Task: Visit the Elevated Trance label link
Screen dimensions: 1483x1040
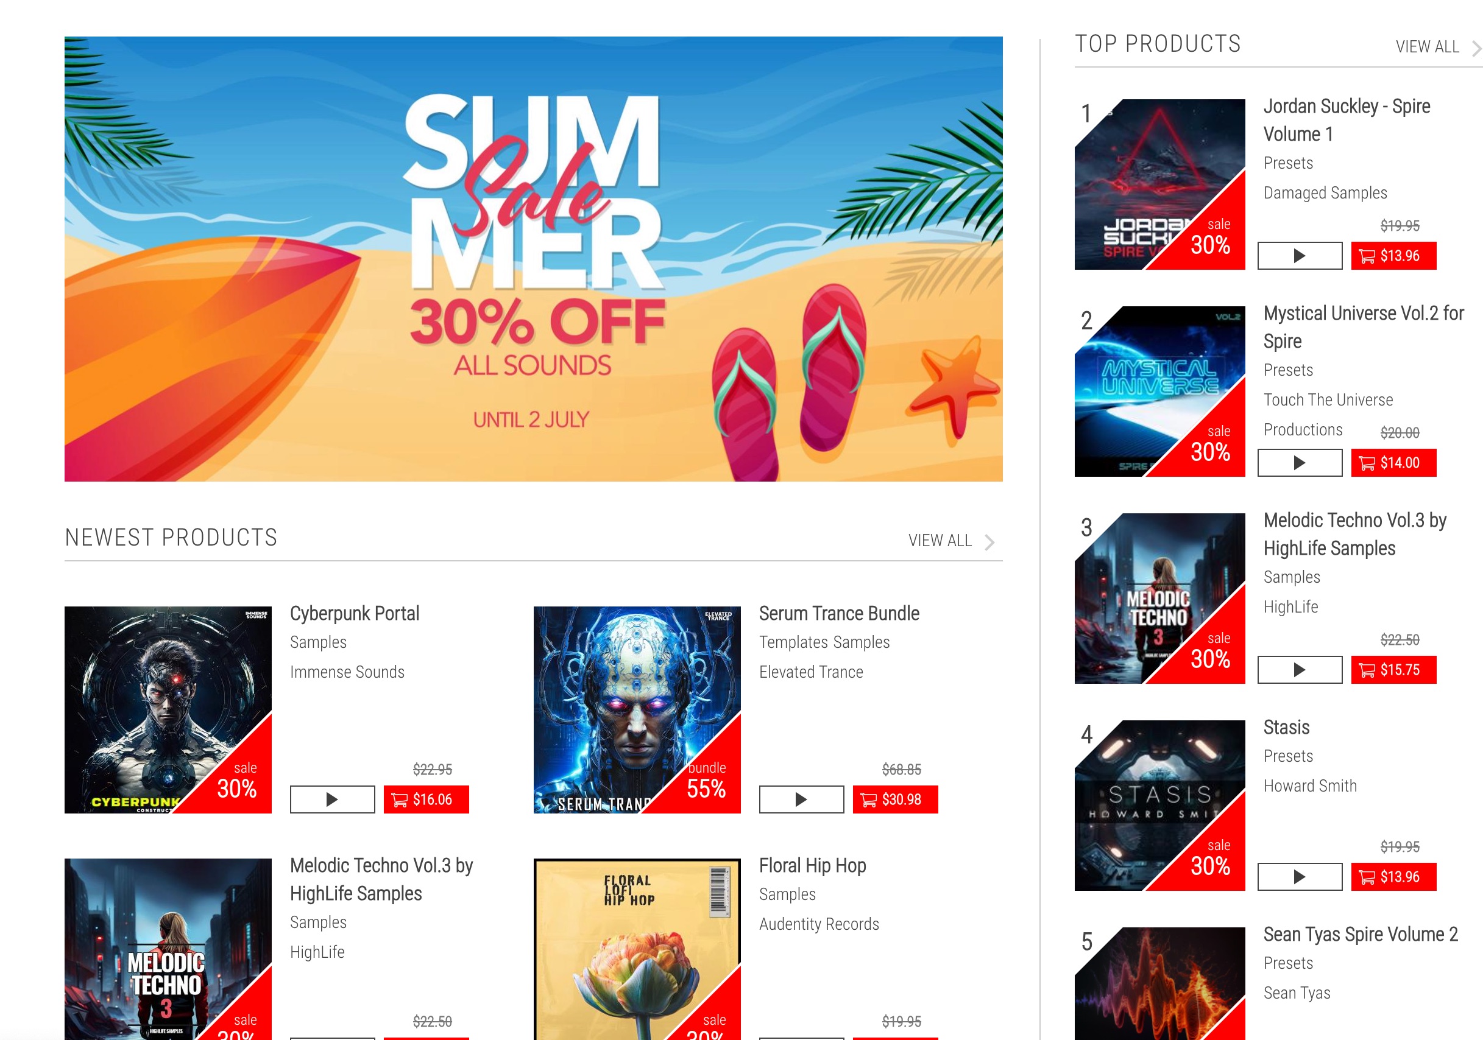Action: (x=810, y=672)
